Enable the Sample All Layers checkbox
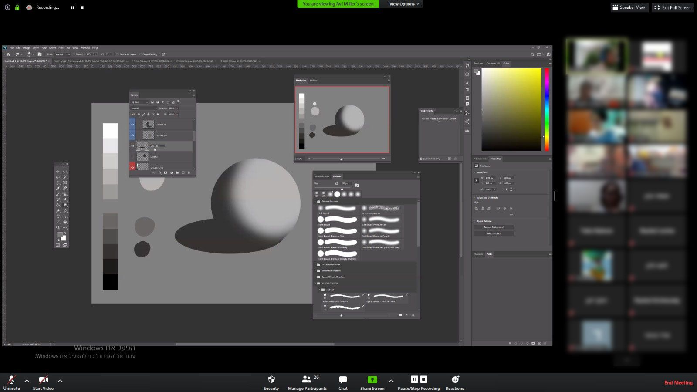This screenshot has height=392, width=697. click(x=118, y=54)
